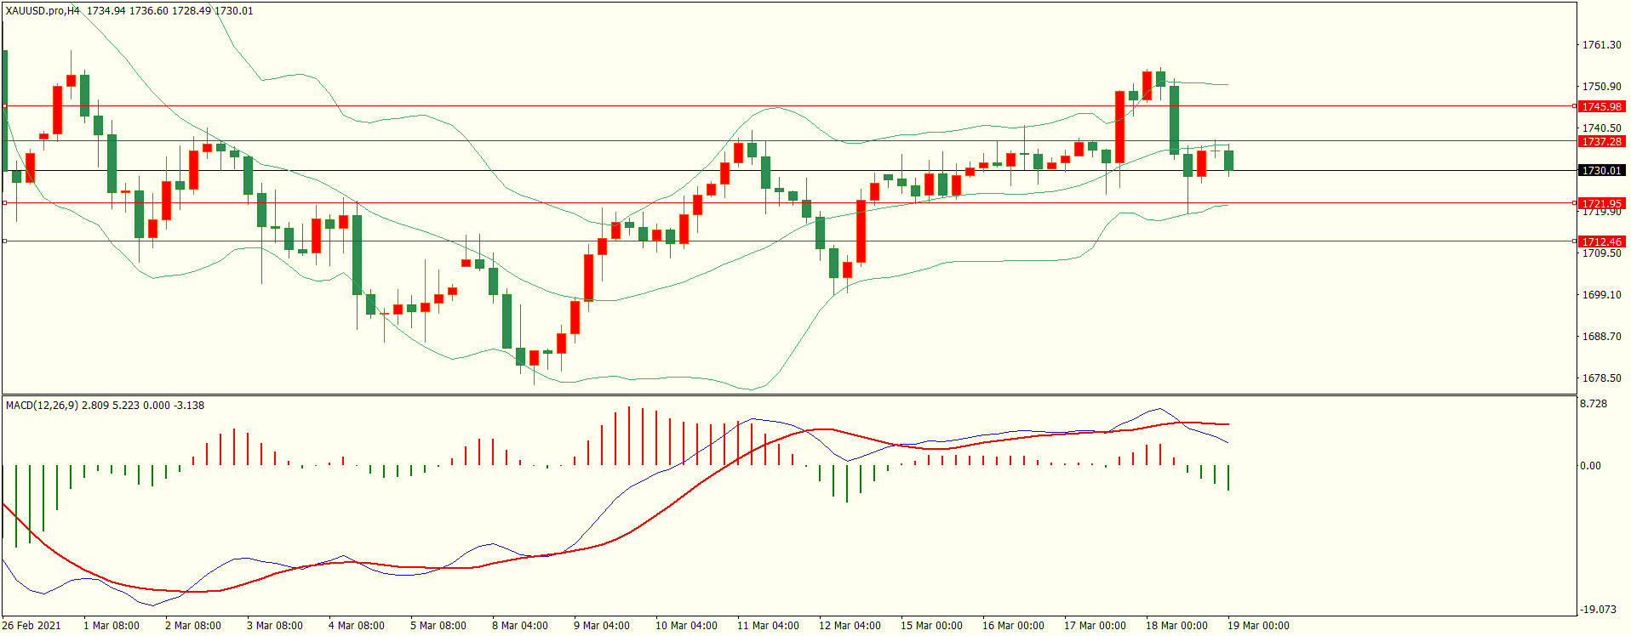
Task: Grab left handle of the 1745.98 line
Action: tap(4, 106)
